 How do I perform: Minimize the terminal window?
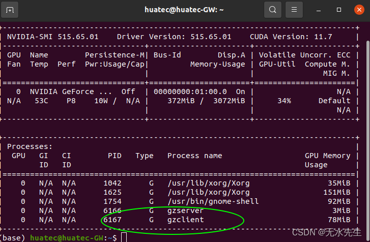(319, 10)
